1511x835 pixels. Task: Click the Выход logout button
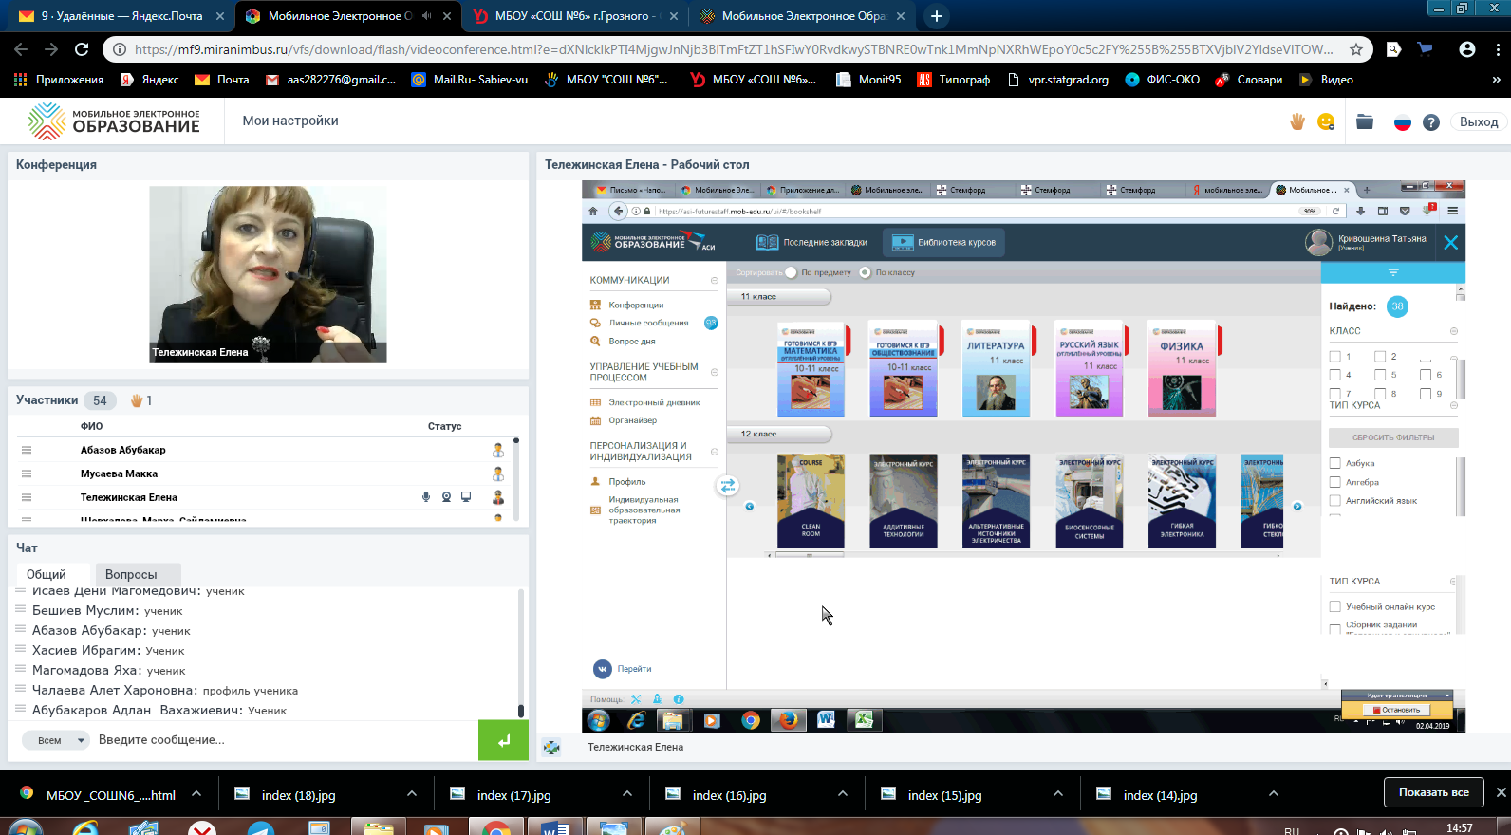click(x=1478, y=121)
